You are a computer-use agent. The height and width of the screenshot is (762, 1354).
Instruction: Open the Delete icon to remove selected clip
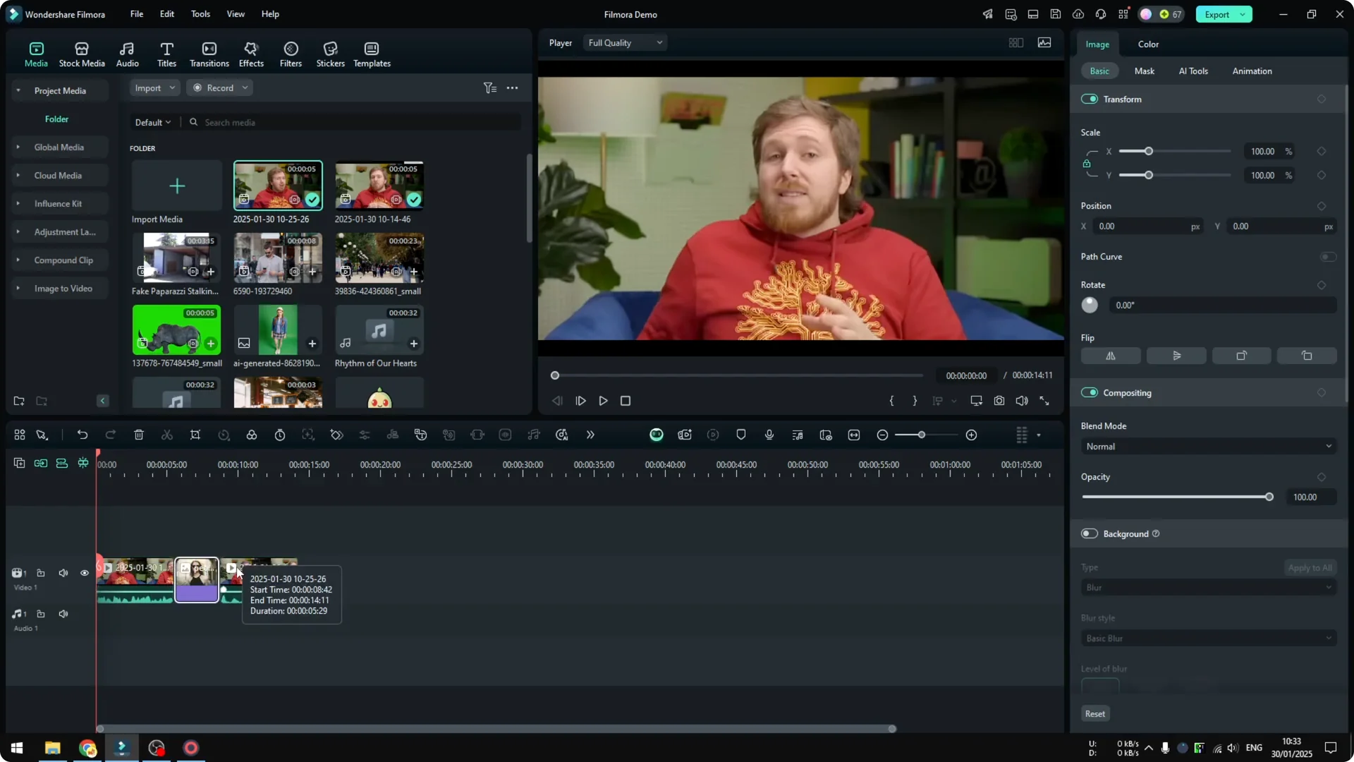[x=139, y=435]
